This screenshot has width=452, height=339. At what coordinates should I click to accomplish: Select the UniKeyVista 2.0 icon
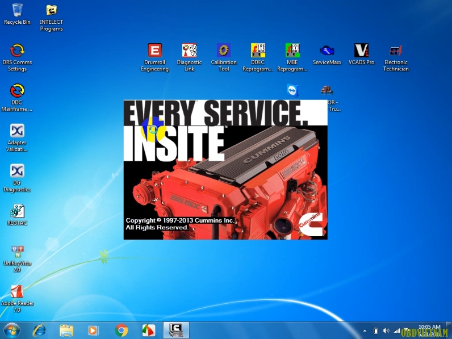click(17, 258)
